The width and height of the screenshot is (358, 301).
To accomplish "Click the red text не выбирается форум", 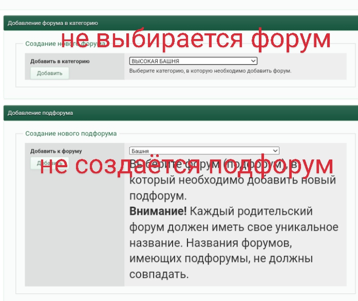I will coord(196,38).
